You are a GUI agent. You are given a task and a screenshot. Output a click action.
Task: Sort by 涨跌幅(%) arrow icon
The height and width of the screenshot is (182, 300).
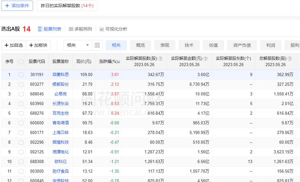119,62
